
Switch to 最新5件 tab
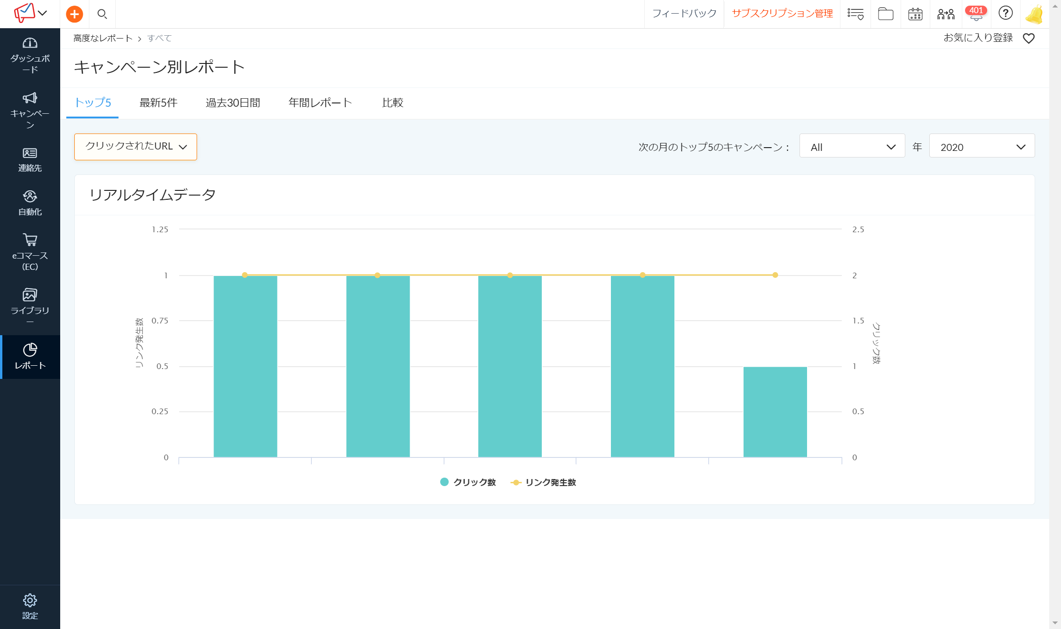click(x=158, y=102)
